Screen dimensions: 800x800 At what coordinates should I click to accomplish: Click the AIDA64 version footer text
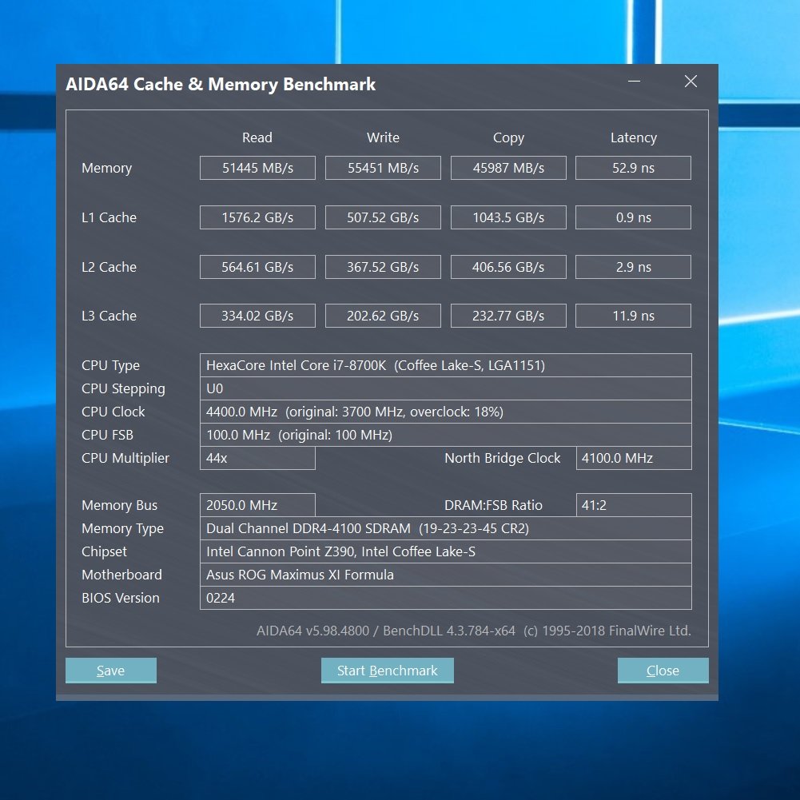tap(474, 631)
